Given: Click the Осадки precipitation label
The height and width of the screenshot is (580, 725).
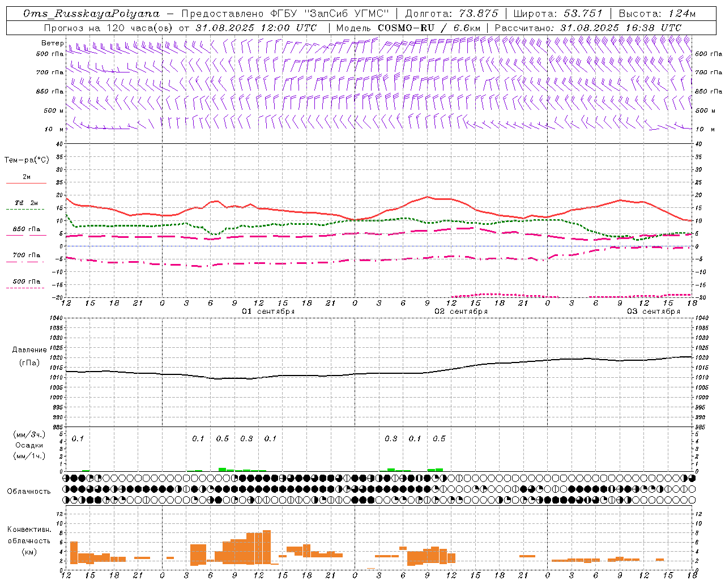Looking at the screenshot, I should 29,445.
